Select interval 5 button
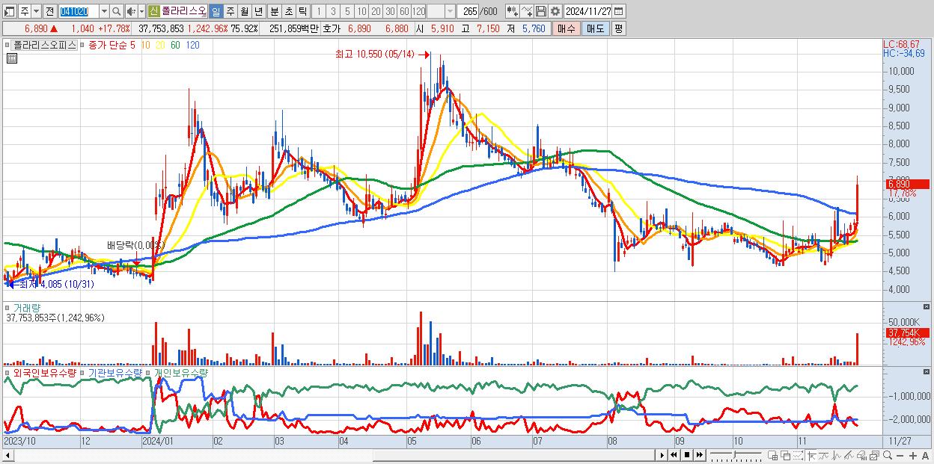This screenshot has height=464, width=934. 347,11
